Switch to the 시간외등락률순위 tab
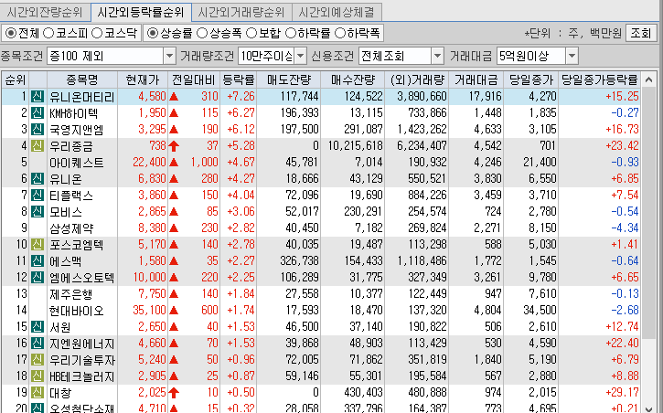Screen dimensions: 663x413 tap(141, 12)
